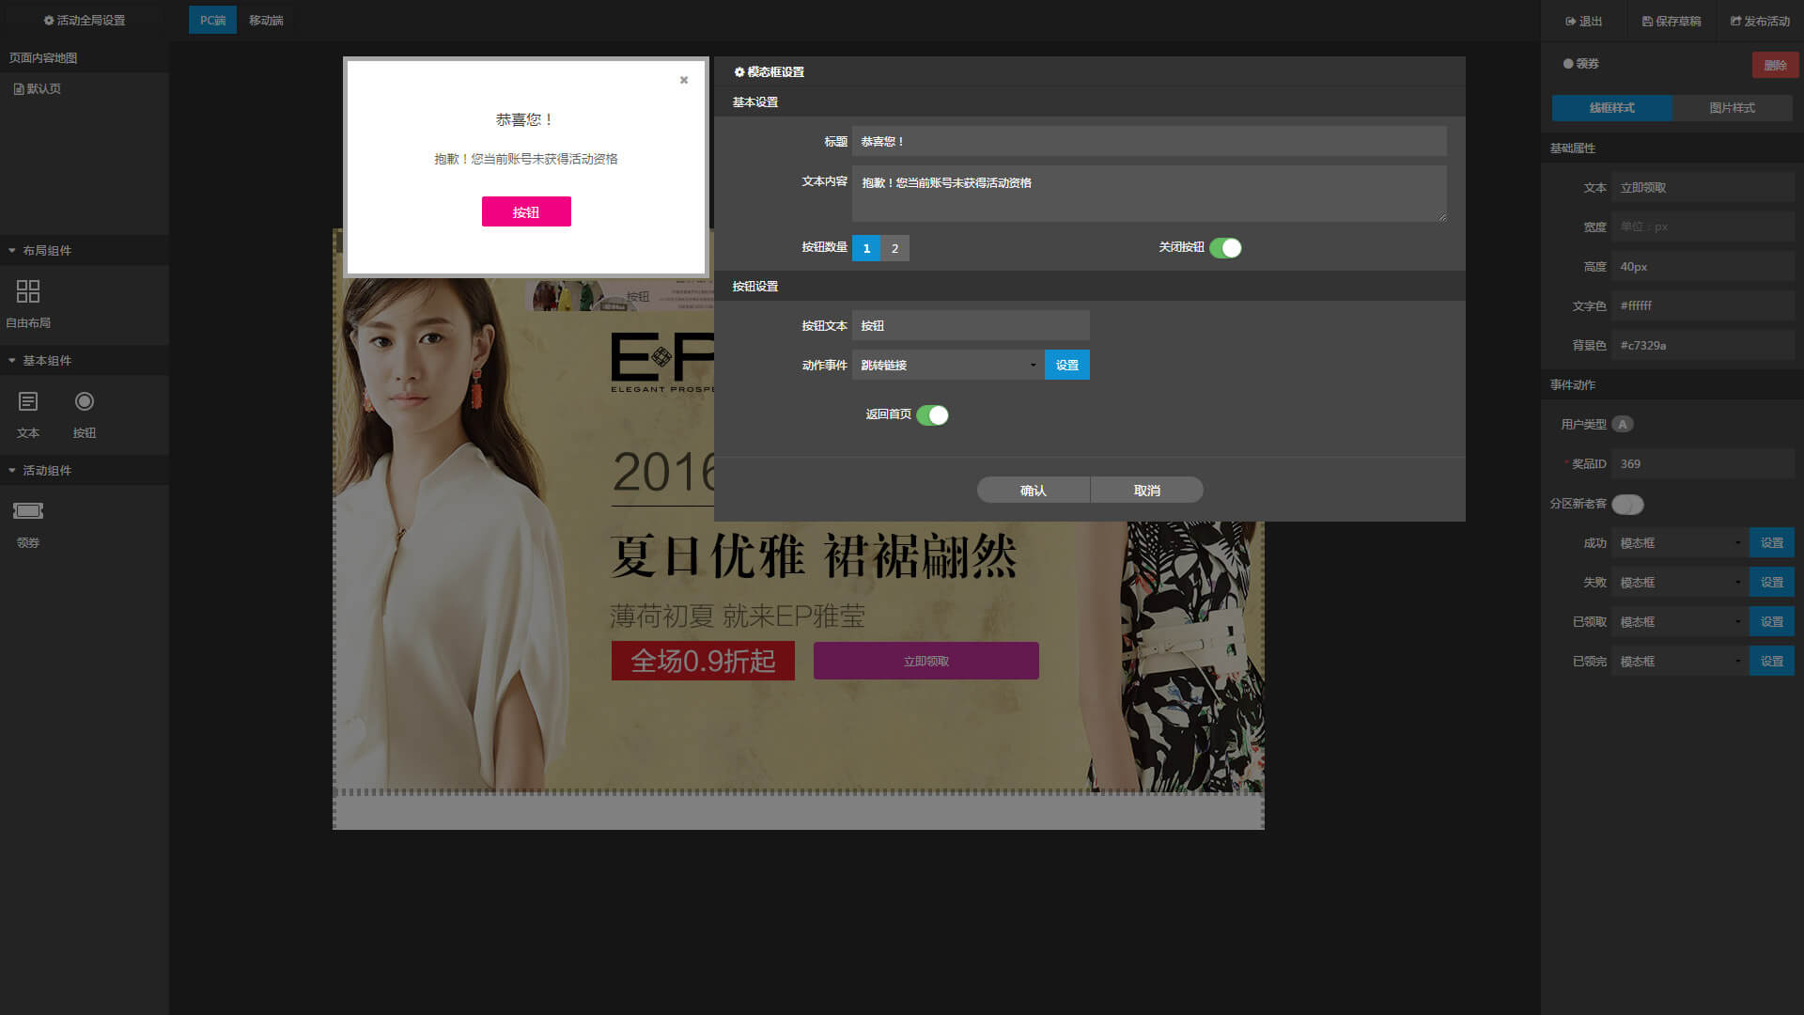Focus the 文本内容 textarea
Screen dimensions: 1804x1015
(x=1149, y=194)
